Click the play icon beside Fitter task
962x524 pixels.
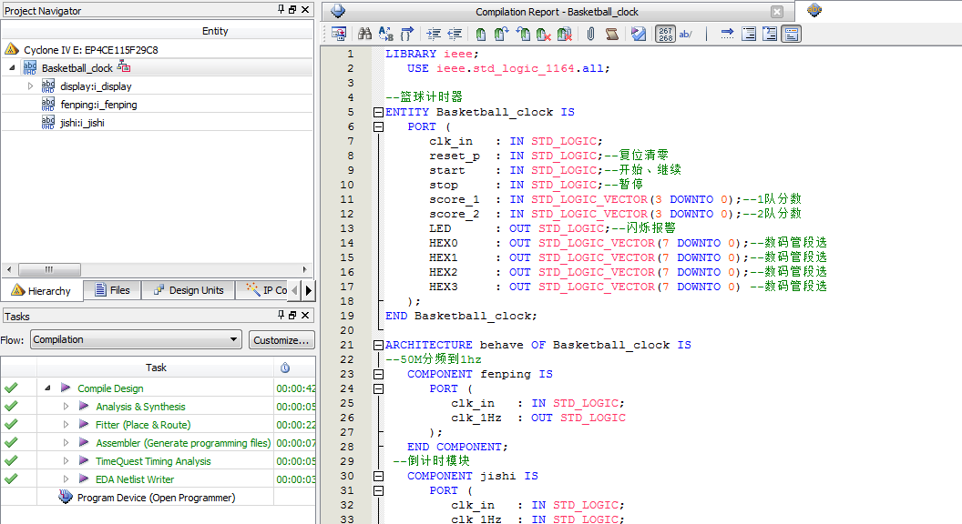click(84, 425)
